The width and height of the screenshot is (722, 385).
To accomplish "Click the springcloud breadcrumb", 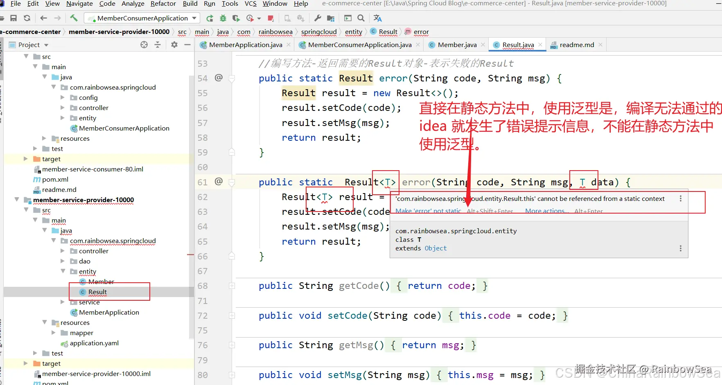I will [319, 32].
